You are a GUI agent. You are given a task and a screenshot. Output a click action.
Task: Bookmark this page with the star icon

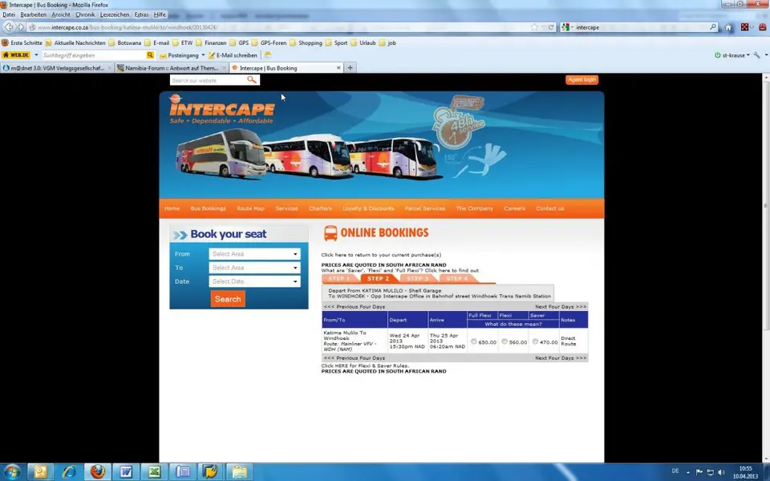pyautogui.click(x=534, y=27)
